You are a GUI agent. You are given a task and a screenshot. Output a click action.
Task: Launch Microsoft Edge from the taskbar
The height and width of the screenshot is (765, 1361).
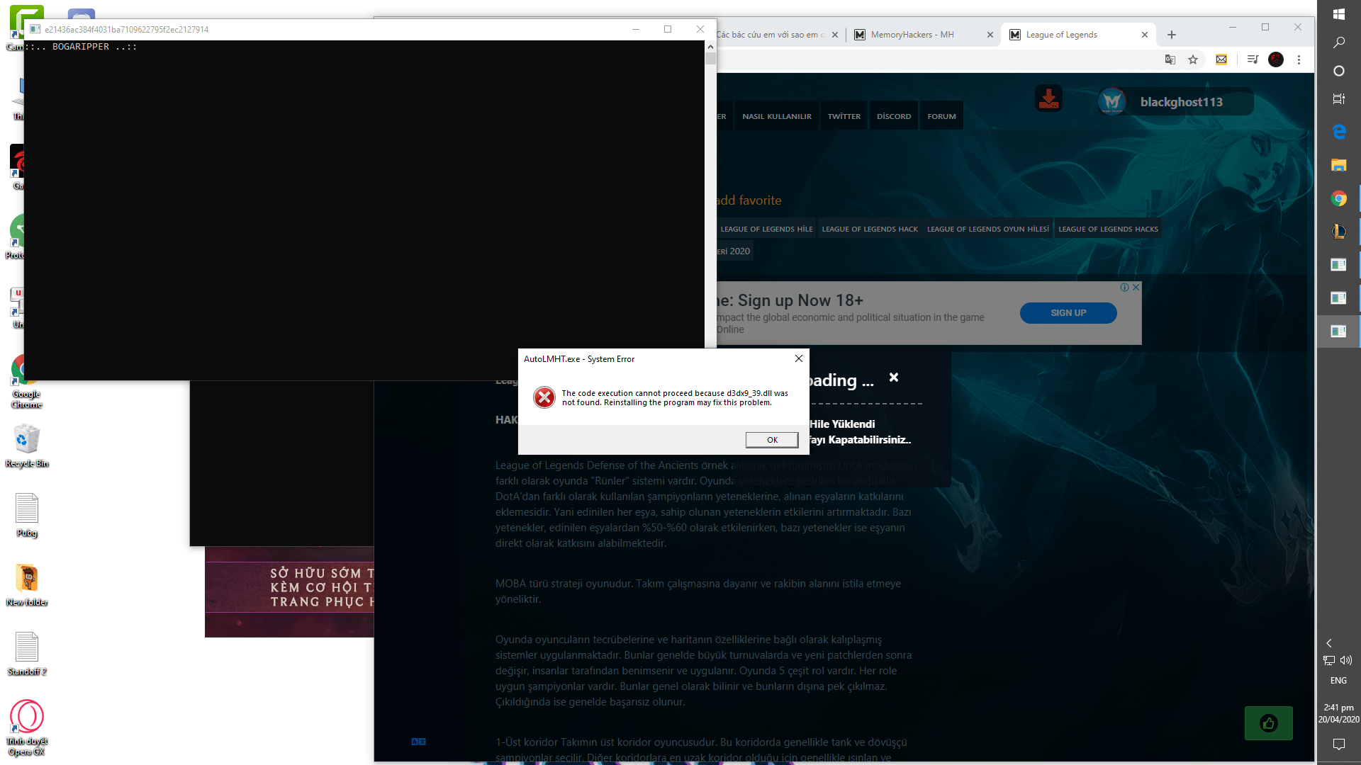[1338, 132]
